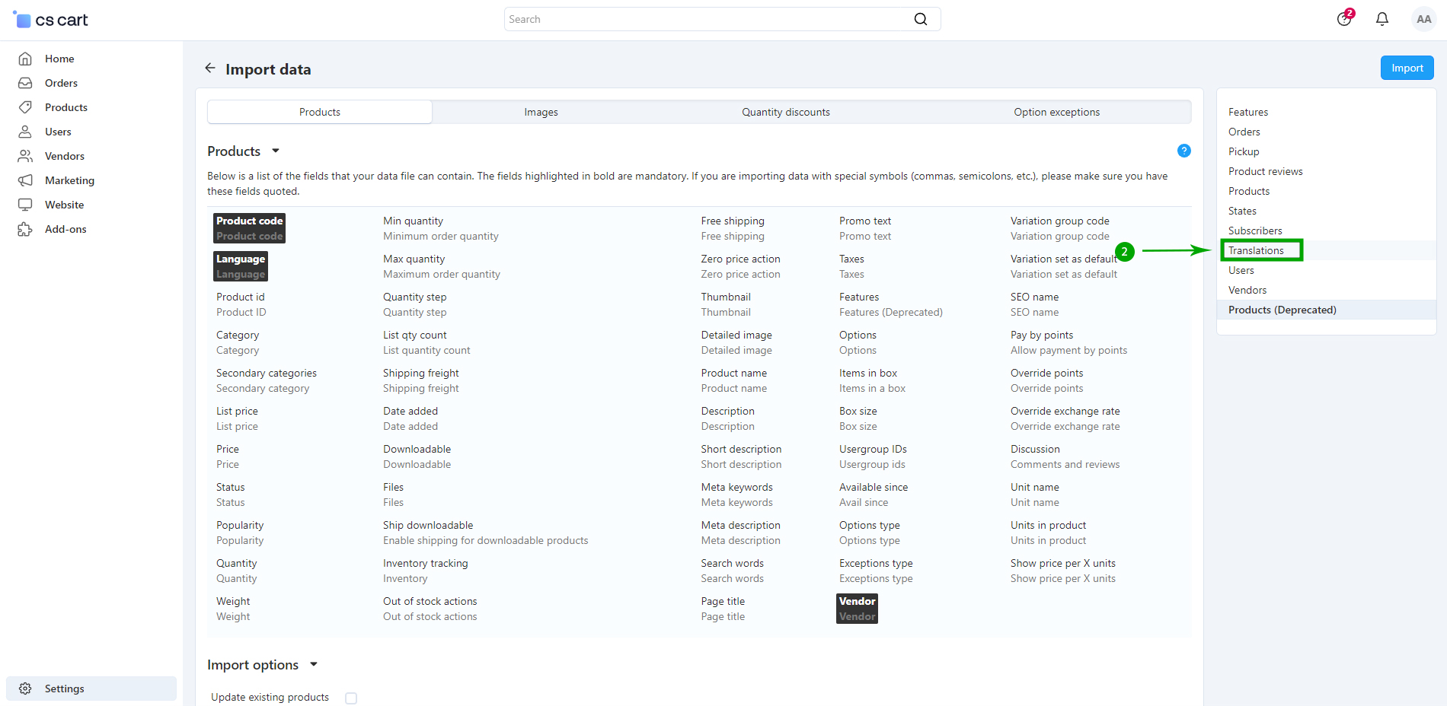Switch to the Quantity discounts tab
This screenshot has height=706, width=1447.
click(785, 112)
